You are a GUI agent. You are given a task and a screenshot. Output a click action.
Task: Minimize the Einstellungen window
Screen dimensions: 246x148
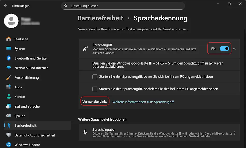coord(218,4)
